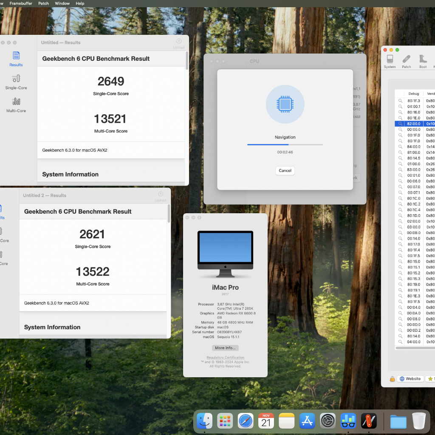Cancel the running Navigation benchmark
The width and height of the screenshot is (435, 435).
coord(285,170)
